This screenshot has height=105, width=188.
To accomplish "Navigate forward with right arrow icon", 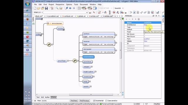I will [x=74, y=8].
